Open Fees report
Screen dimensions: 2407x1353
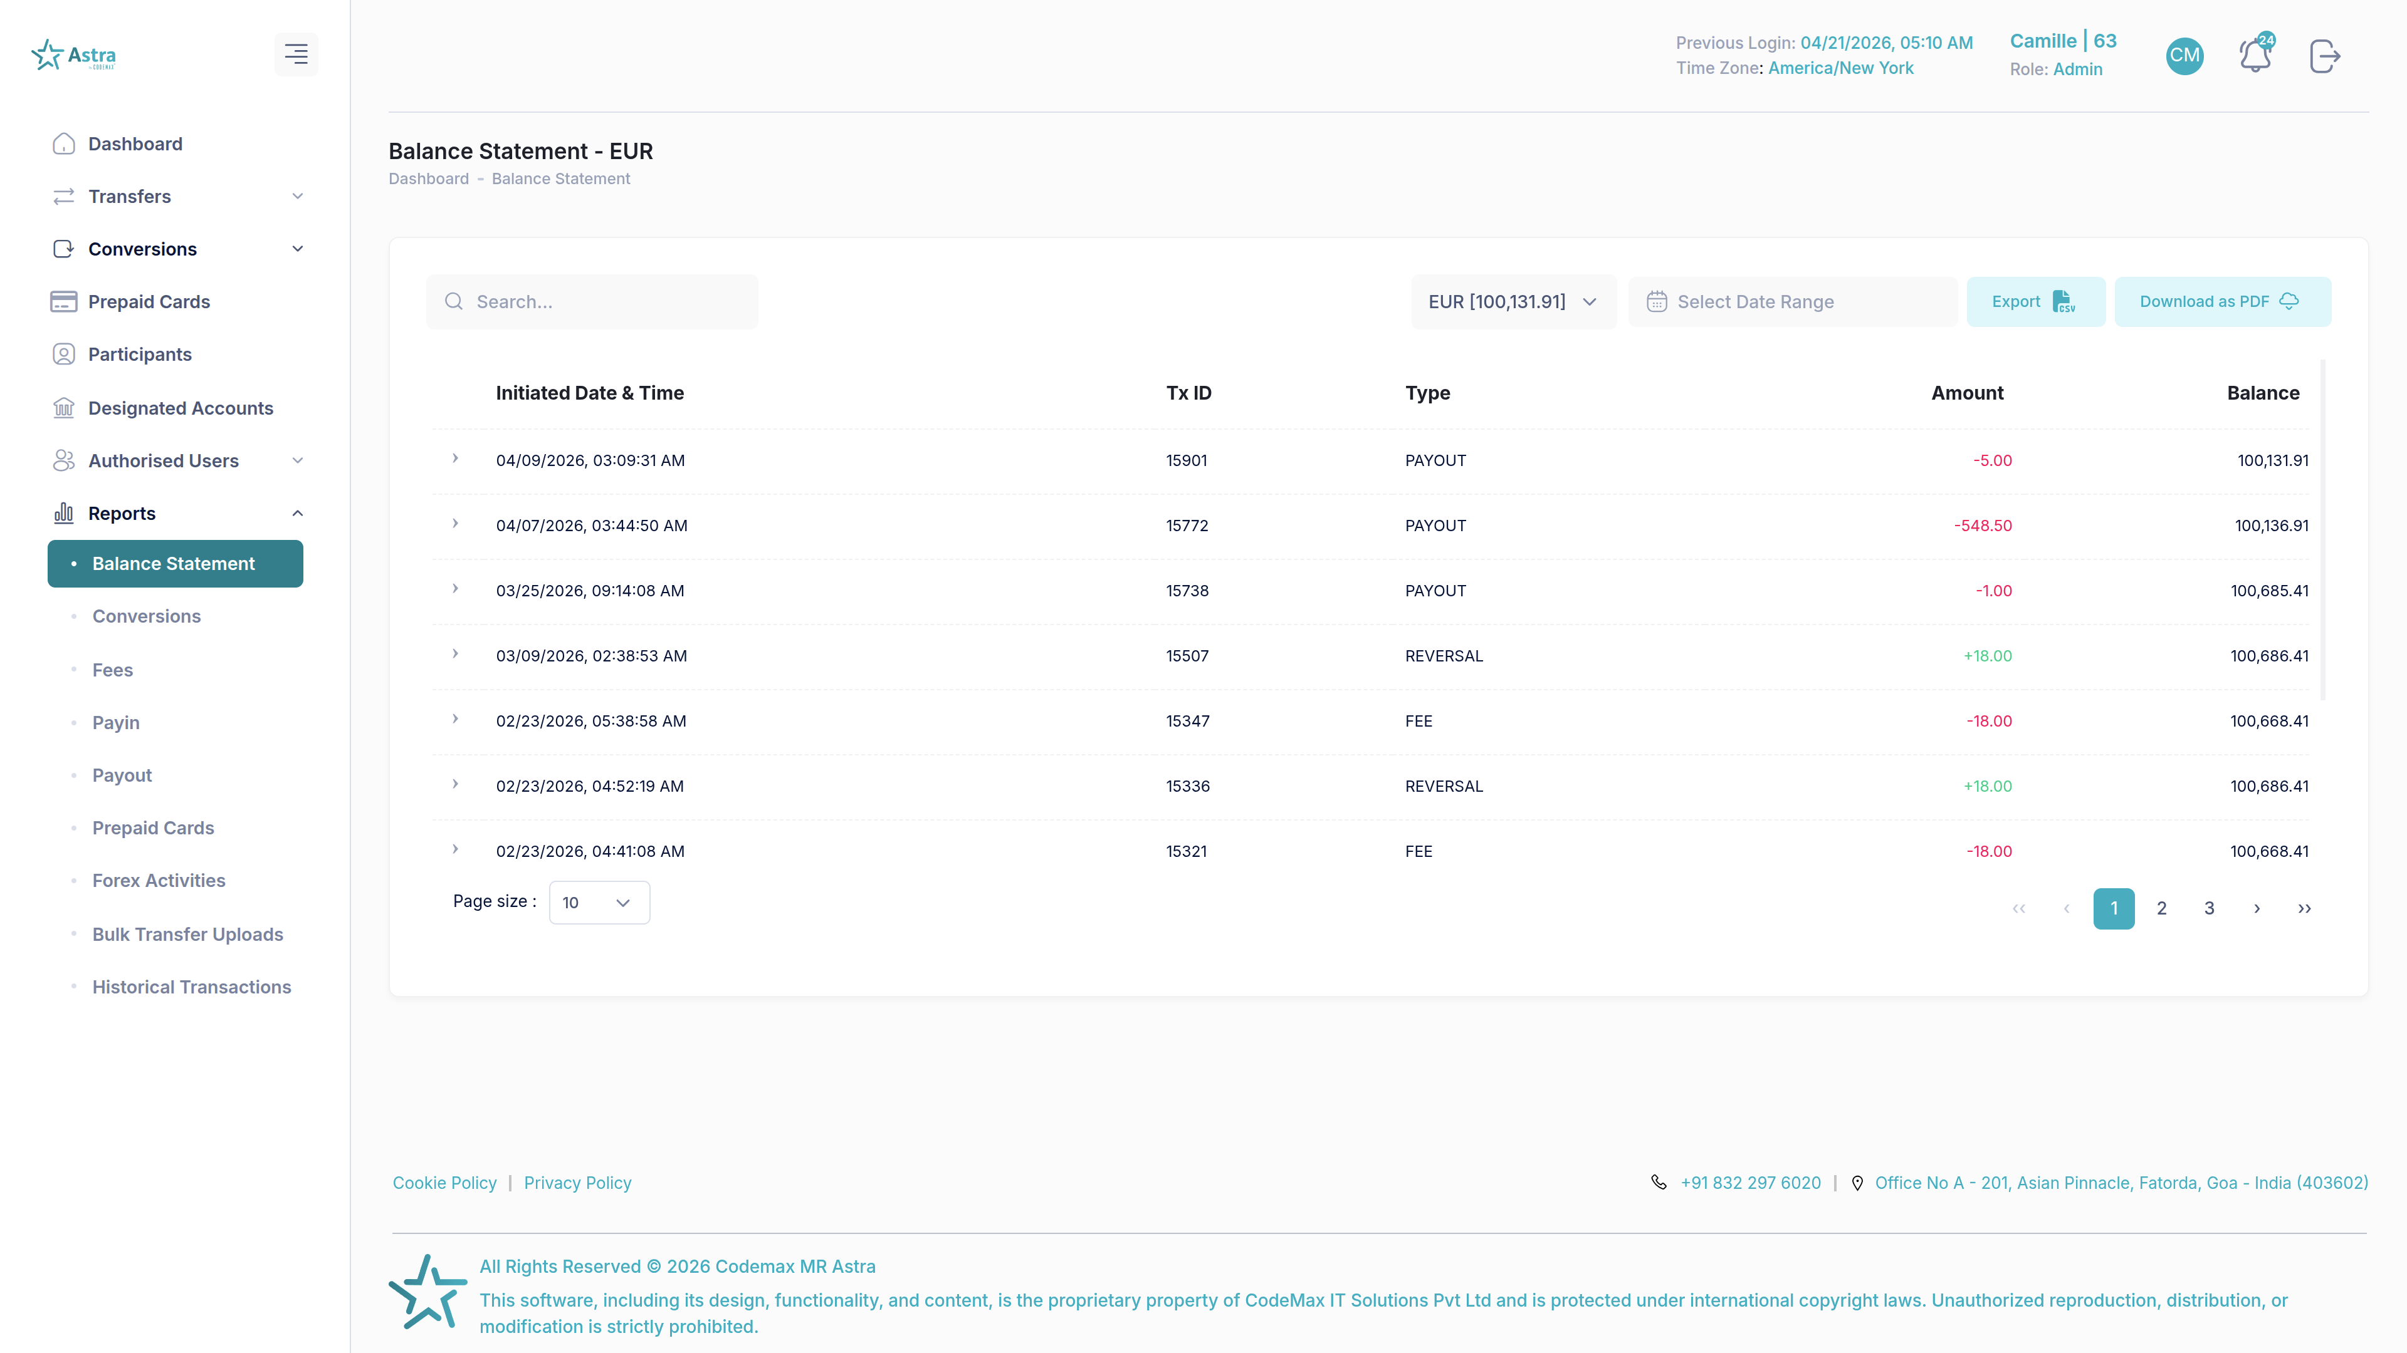112,670
